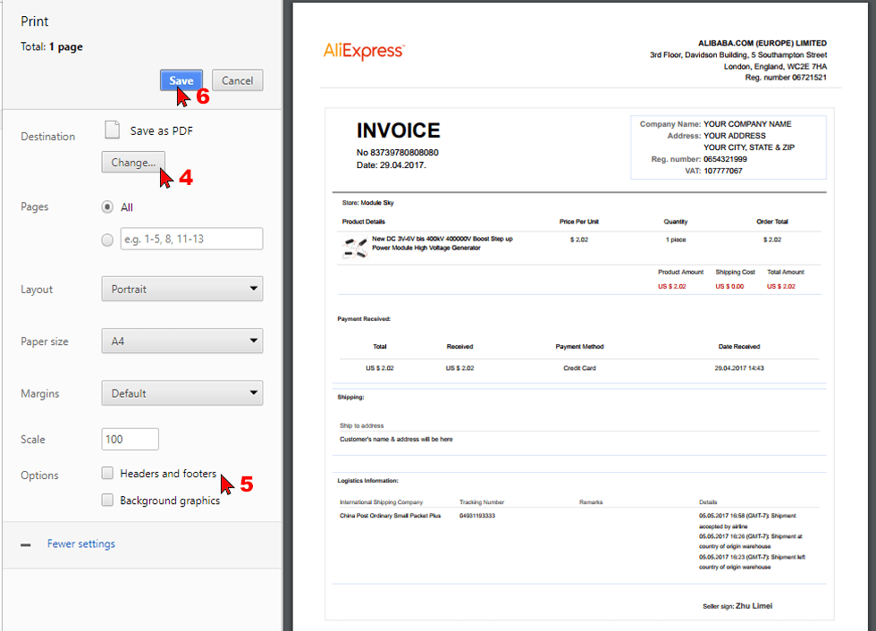Click the Customer's name & address line
The image size is (876, 631).
click(396, 440)
